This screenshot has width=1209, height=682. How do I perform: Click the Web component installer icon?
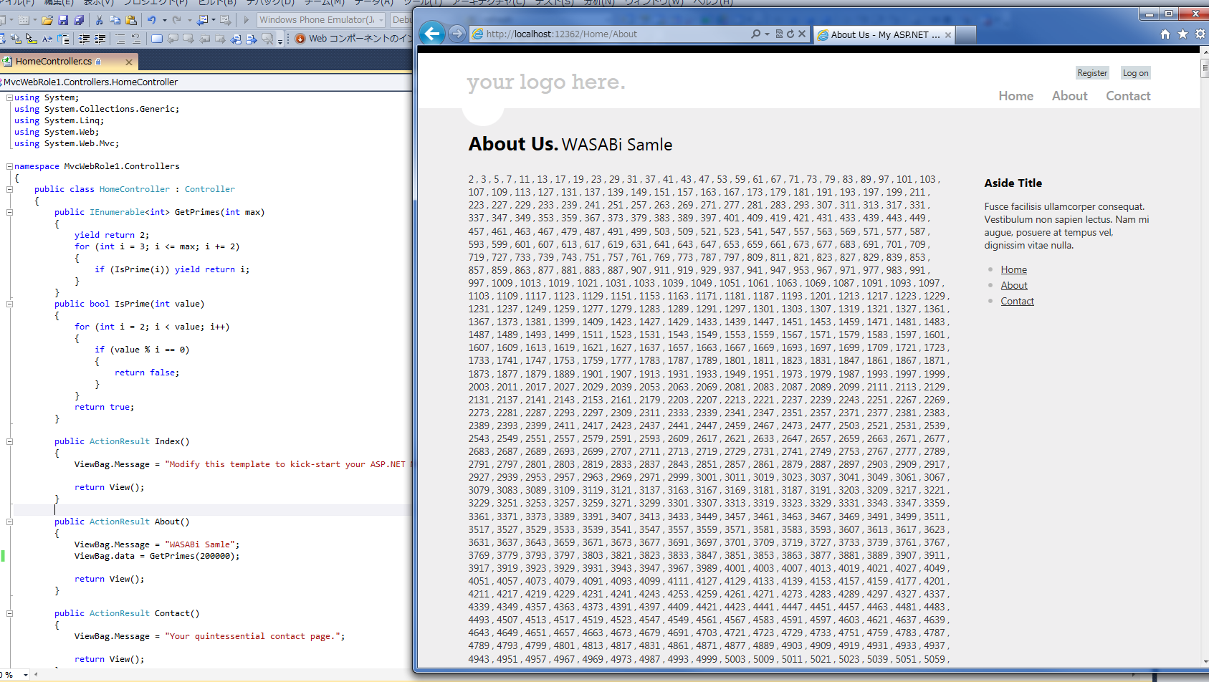click(300, 39)
